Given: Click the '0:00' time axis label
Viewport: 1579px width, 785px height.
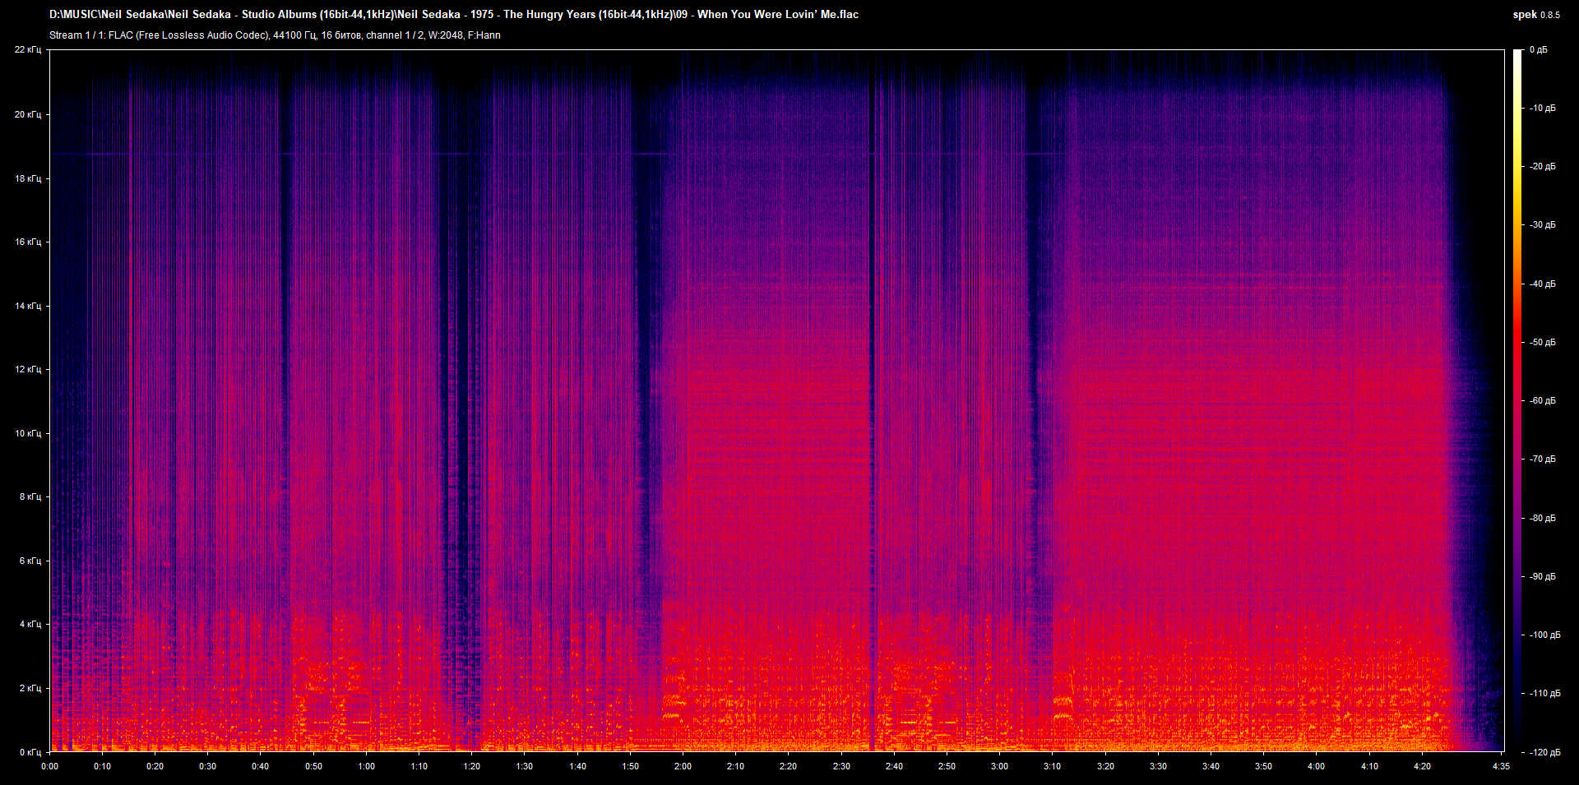Looking at the screenshot, I should [50, 766].
